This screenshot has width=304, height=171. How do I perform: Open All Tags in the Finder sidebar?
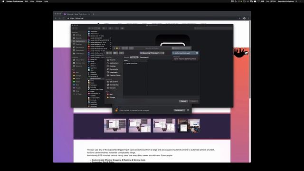(78, 94)
